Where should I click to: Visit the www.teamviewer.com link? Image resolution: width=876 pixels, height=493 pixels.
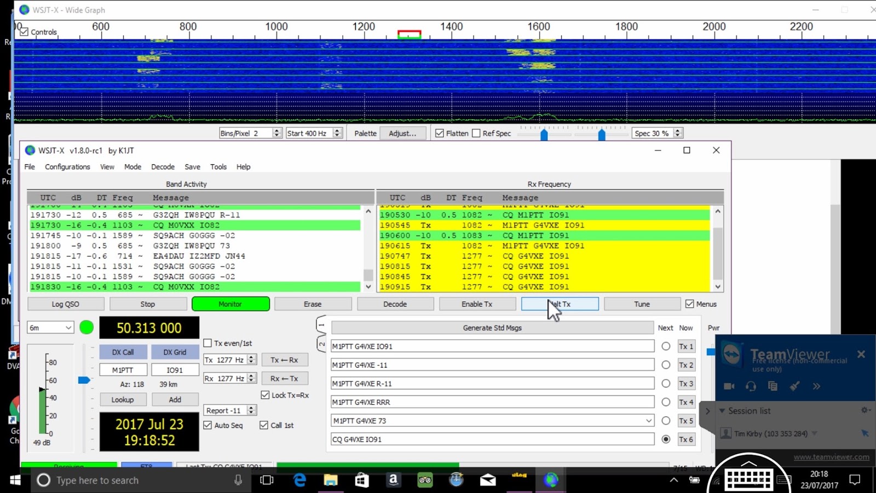[x=831, y=457]
